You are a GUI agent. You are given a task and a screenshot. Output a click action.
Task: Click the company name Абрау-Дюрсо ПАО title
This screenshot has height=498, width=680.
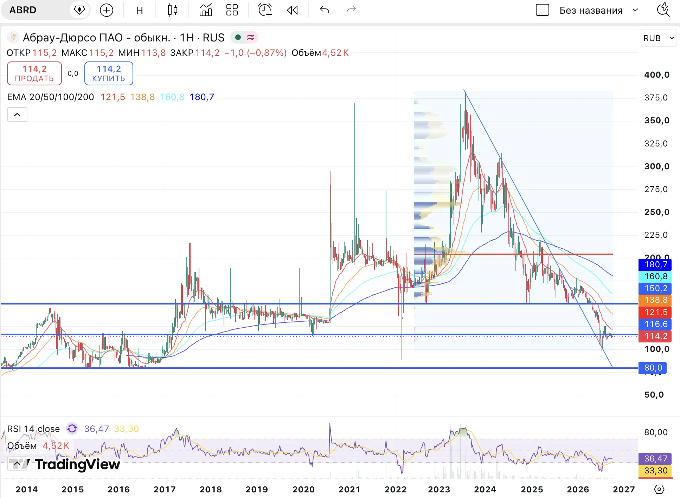(97, 38)
